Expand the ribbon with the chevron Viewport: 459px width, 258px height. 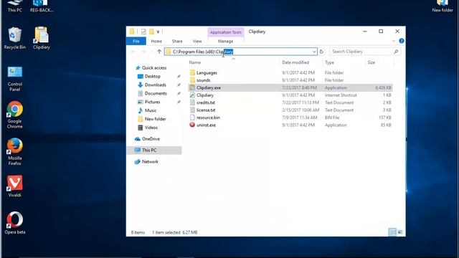(394, 41)
